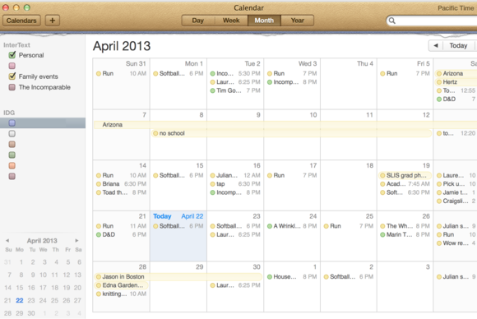Screen dimensions: 477x319
Task: Switch to Day view
Action: (198, 21)
